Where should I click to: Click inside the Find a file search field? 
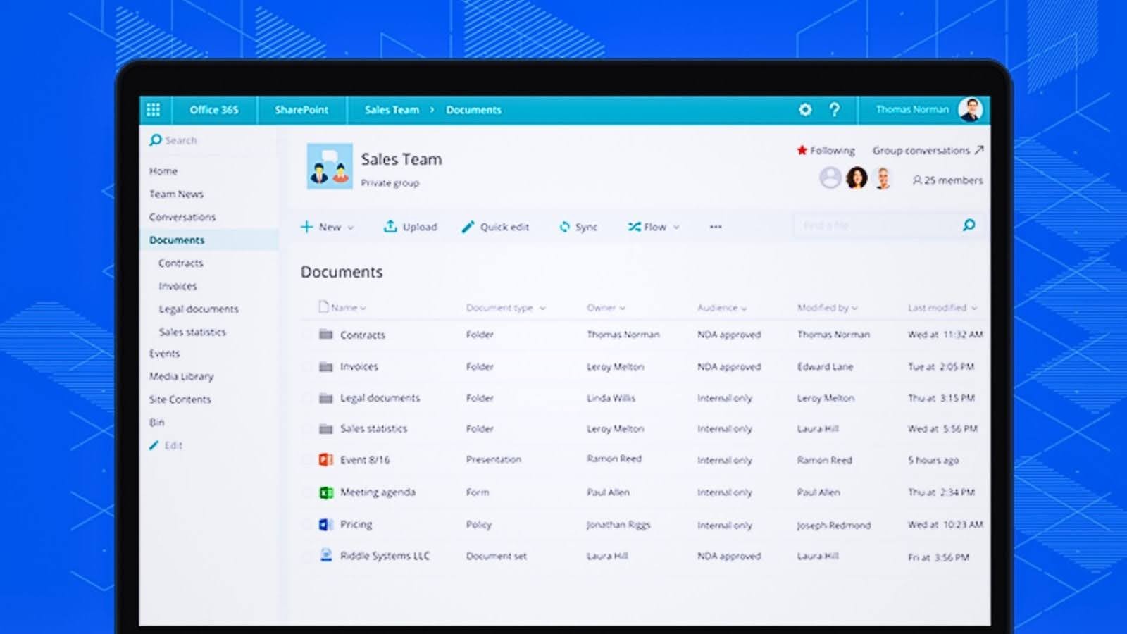pos(866,225)
